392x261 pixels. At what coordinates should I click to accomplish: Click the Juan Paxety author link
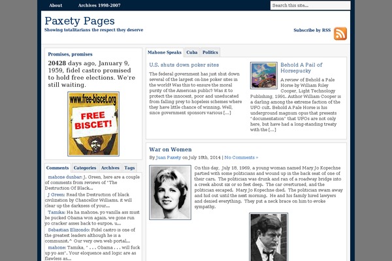tap(169, 158)
